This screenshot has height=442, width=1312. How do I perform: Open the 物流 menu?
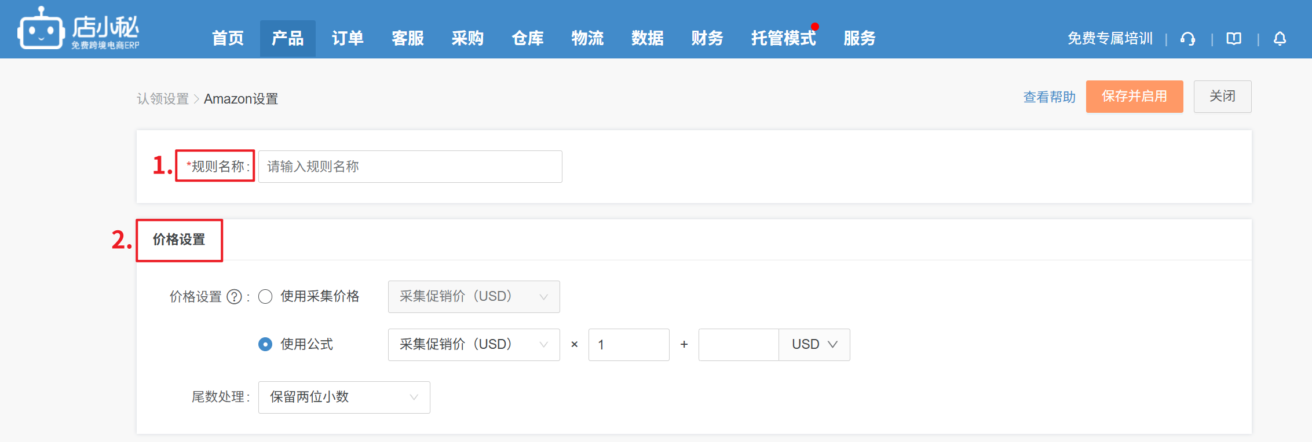(x=587, y=39)
